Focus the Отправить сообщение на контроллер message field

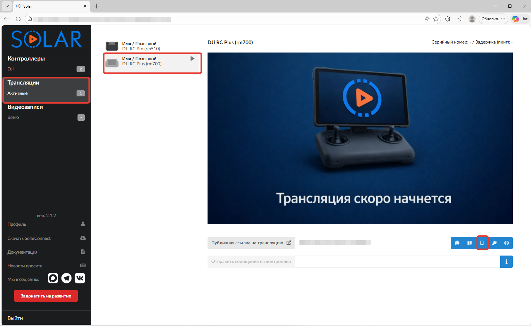(397, 262)
